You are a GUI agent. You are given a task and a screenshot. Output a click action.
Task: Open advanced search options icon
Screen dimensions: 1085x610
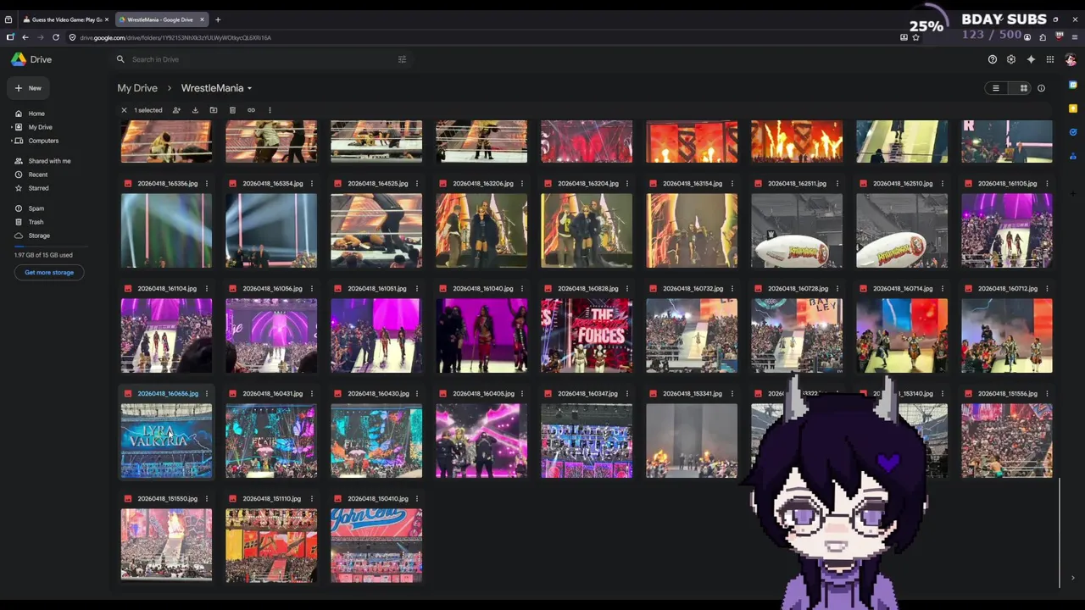point(403,59)
